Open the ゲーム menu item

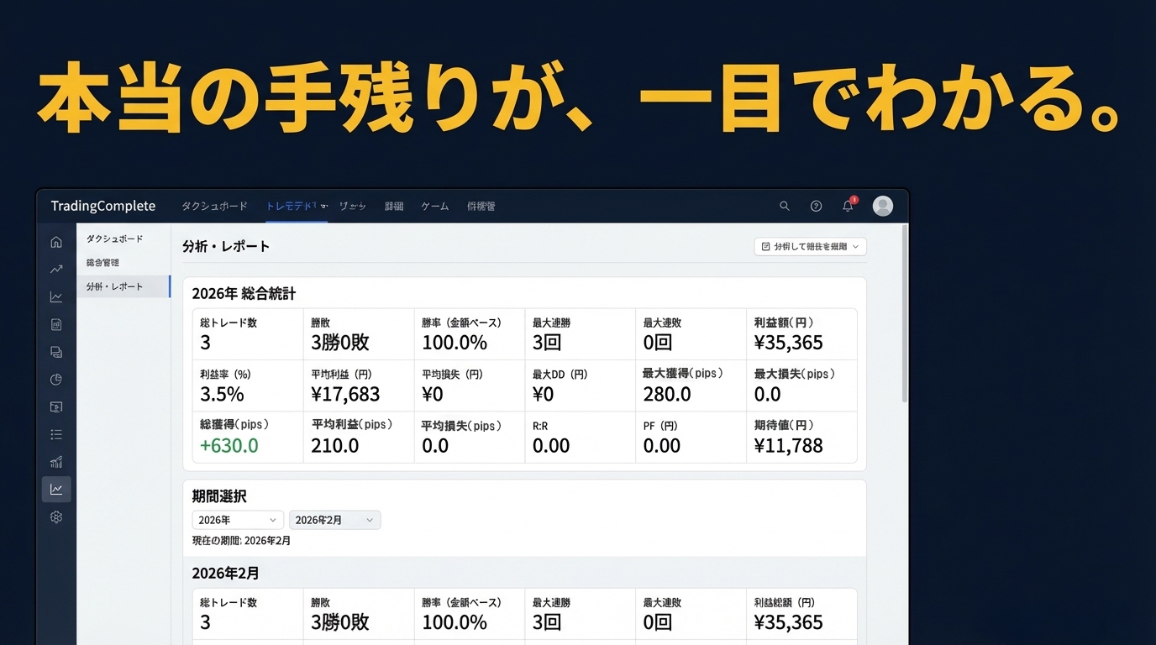[x=434, y=204]
